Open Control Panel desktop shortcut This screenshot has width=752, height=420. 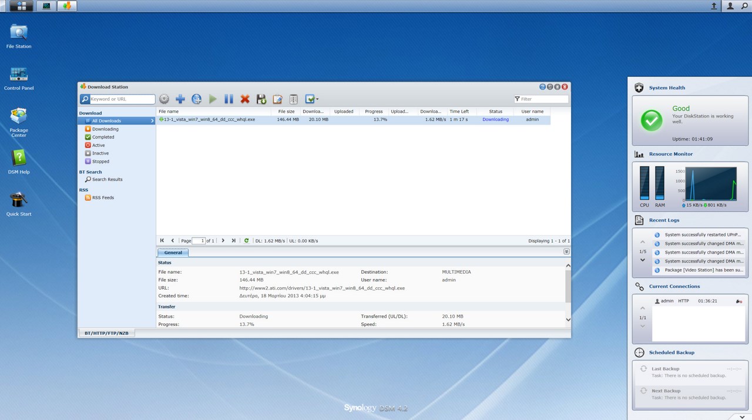coord(19,79)
